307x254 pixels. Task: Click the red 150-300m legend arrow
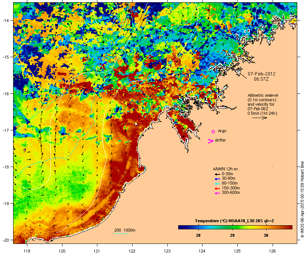point(217,189)
